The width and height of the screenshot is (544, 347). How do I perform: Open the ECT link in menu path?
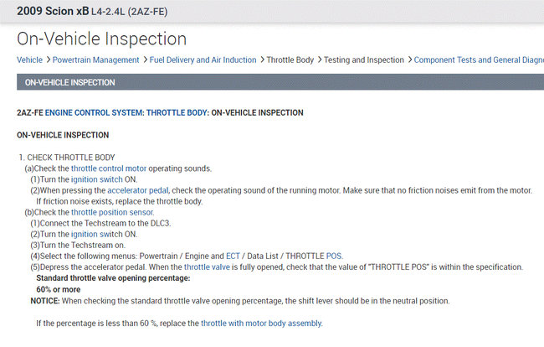tap(233, 256)
